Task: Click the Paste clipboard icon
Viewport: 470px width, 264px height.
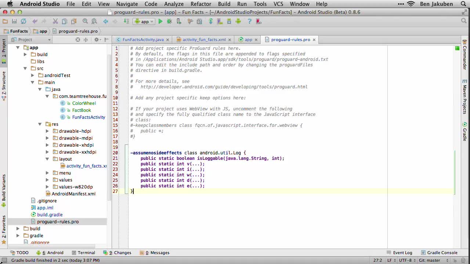Action: 74,21
